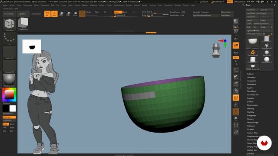Image resolution: width=278 pixels, height=156 pixels.
Task: Toggle the Transp transparency icon
Action: (236, 105)
